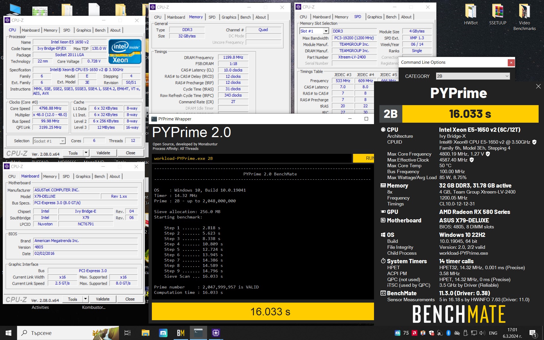Switch to PYPrime Wrapper console in taskbar
The height and width of the screenshot is (340, 544).
pos(198,333)
